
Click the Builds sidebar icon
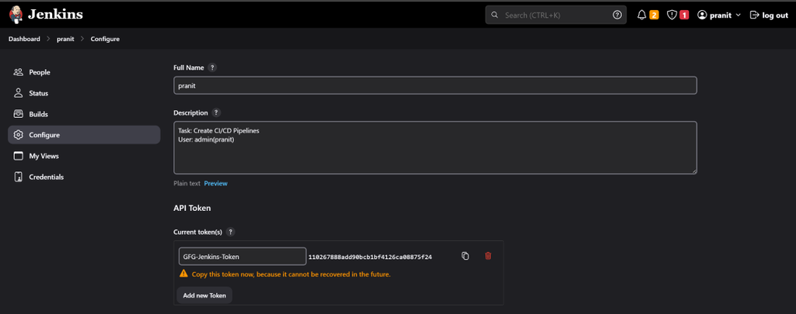coord(19,115)
